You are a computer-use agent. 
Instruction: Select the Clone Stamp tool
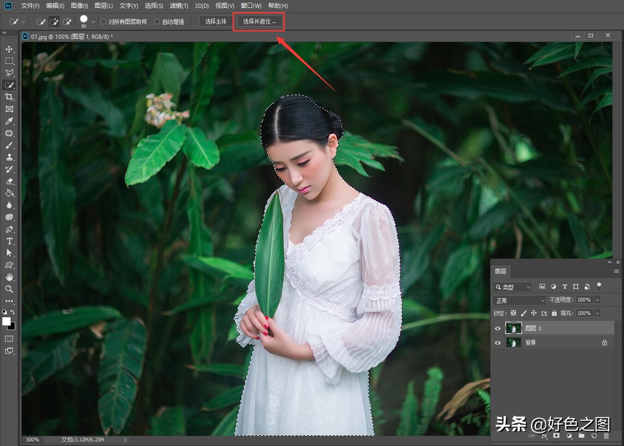9,157
